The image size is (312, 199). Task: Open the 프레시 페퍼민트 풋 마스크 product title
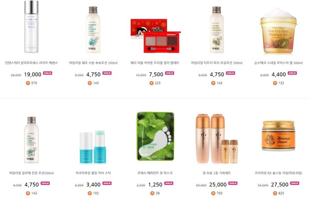[x=155, y=173]
